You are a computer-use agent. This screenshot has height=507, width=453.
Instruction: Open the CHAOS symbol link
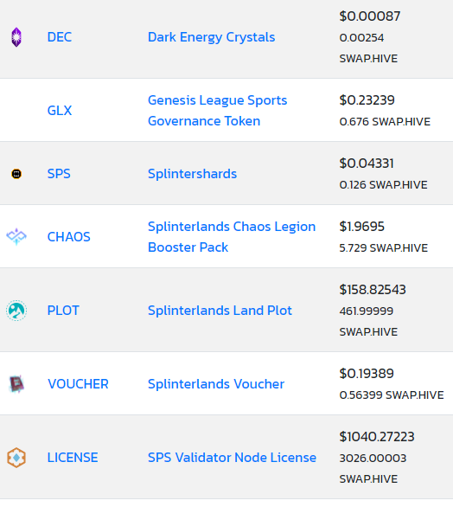(x=69, y=237)
